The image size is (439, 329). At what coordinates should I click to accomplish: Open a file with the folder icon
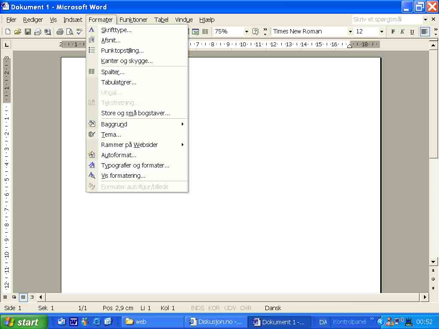tap(18, 32)
